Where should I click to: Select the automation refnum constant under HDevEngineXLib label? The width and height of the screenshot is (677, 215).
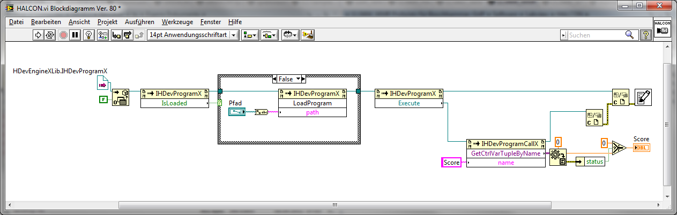click(x=103, y=83)
